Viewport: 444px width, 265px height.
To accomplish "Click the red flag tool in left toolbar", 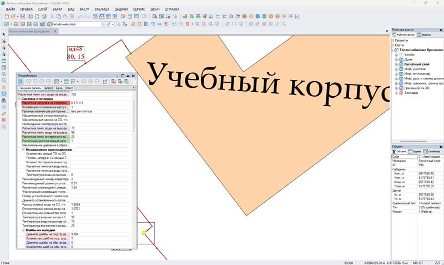I will 4,120.
